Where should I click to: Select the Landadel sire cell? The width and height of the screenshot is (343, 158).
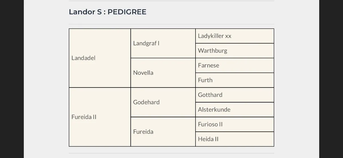(x=100, y=58)
